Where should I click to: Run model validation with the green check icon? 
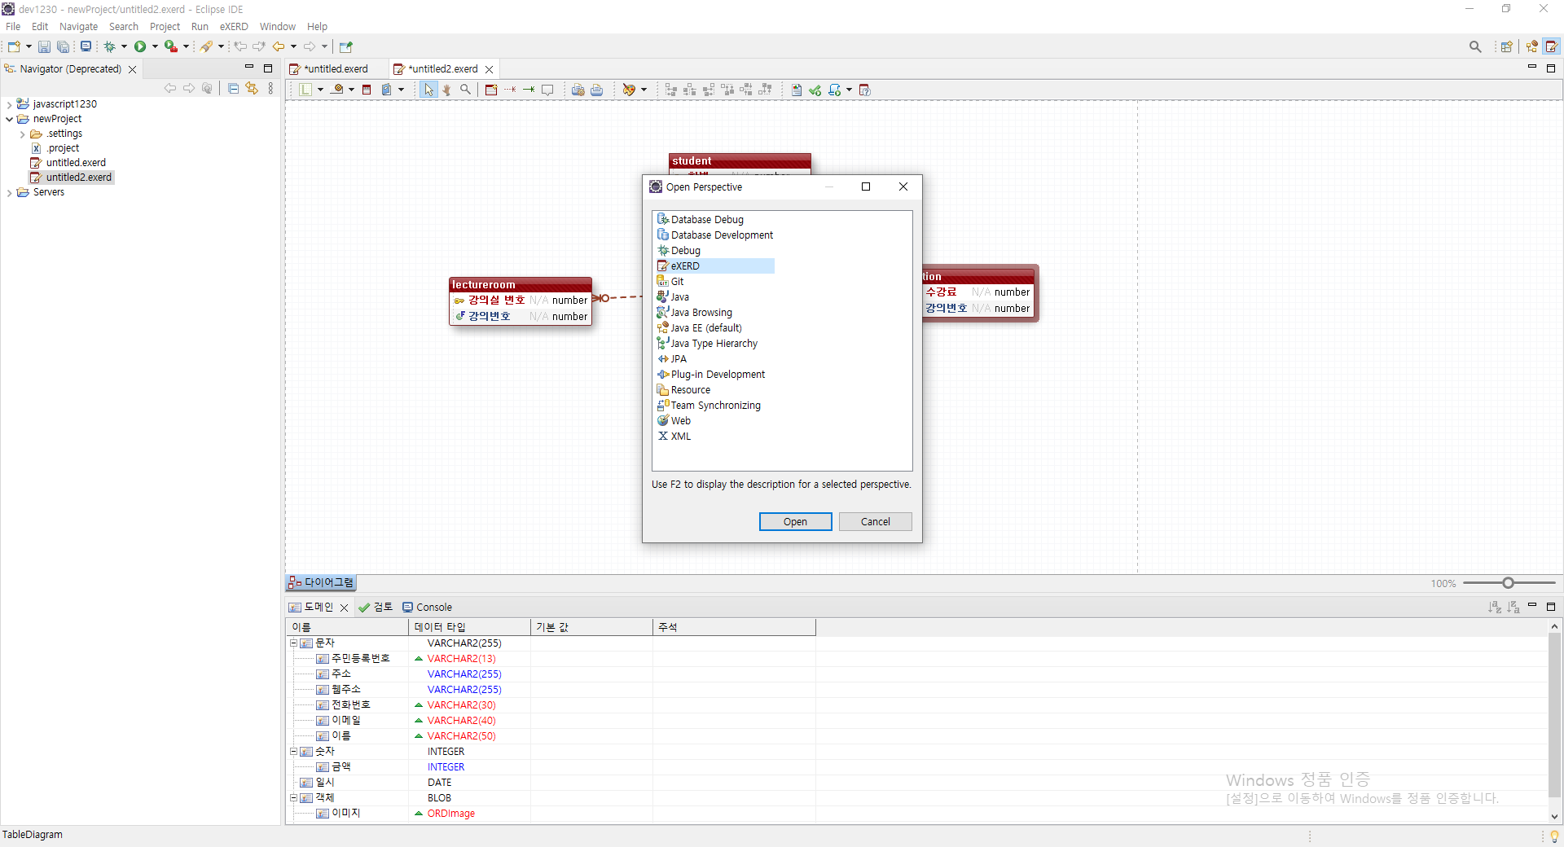[815, 90]
